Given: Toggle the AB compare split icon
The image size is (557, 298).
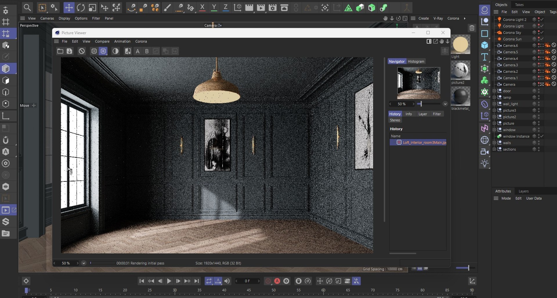Looking at the screenshot, I should tap(128, 51).
